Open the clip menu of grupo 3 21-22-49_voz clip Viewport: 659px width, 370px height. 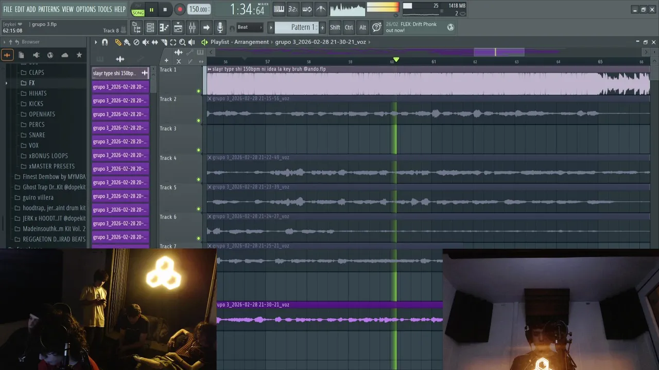(210, 158)
